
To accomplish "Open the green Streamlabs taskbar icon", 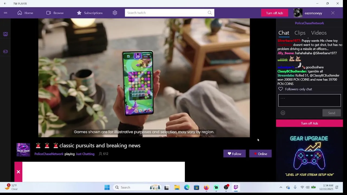I will tap(216, 187).
